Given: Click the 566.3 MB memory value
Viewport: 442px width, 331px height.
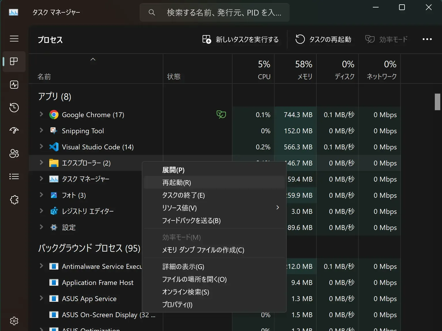Looking at the screenshot, I should pyautogui.click(x=298, y=147).
